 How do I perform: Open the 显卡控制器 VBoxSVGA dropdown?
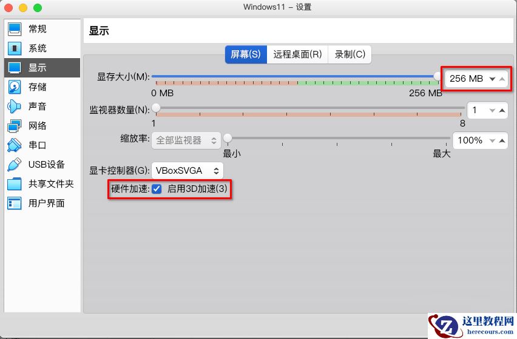[x=188, y=171]
